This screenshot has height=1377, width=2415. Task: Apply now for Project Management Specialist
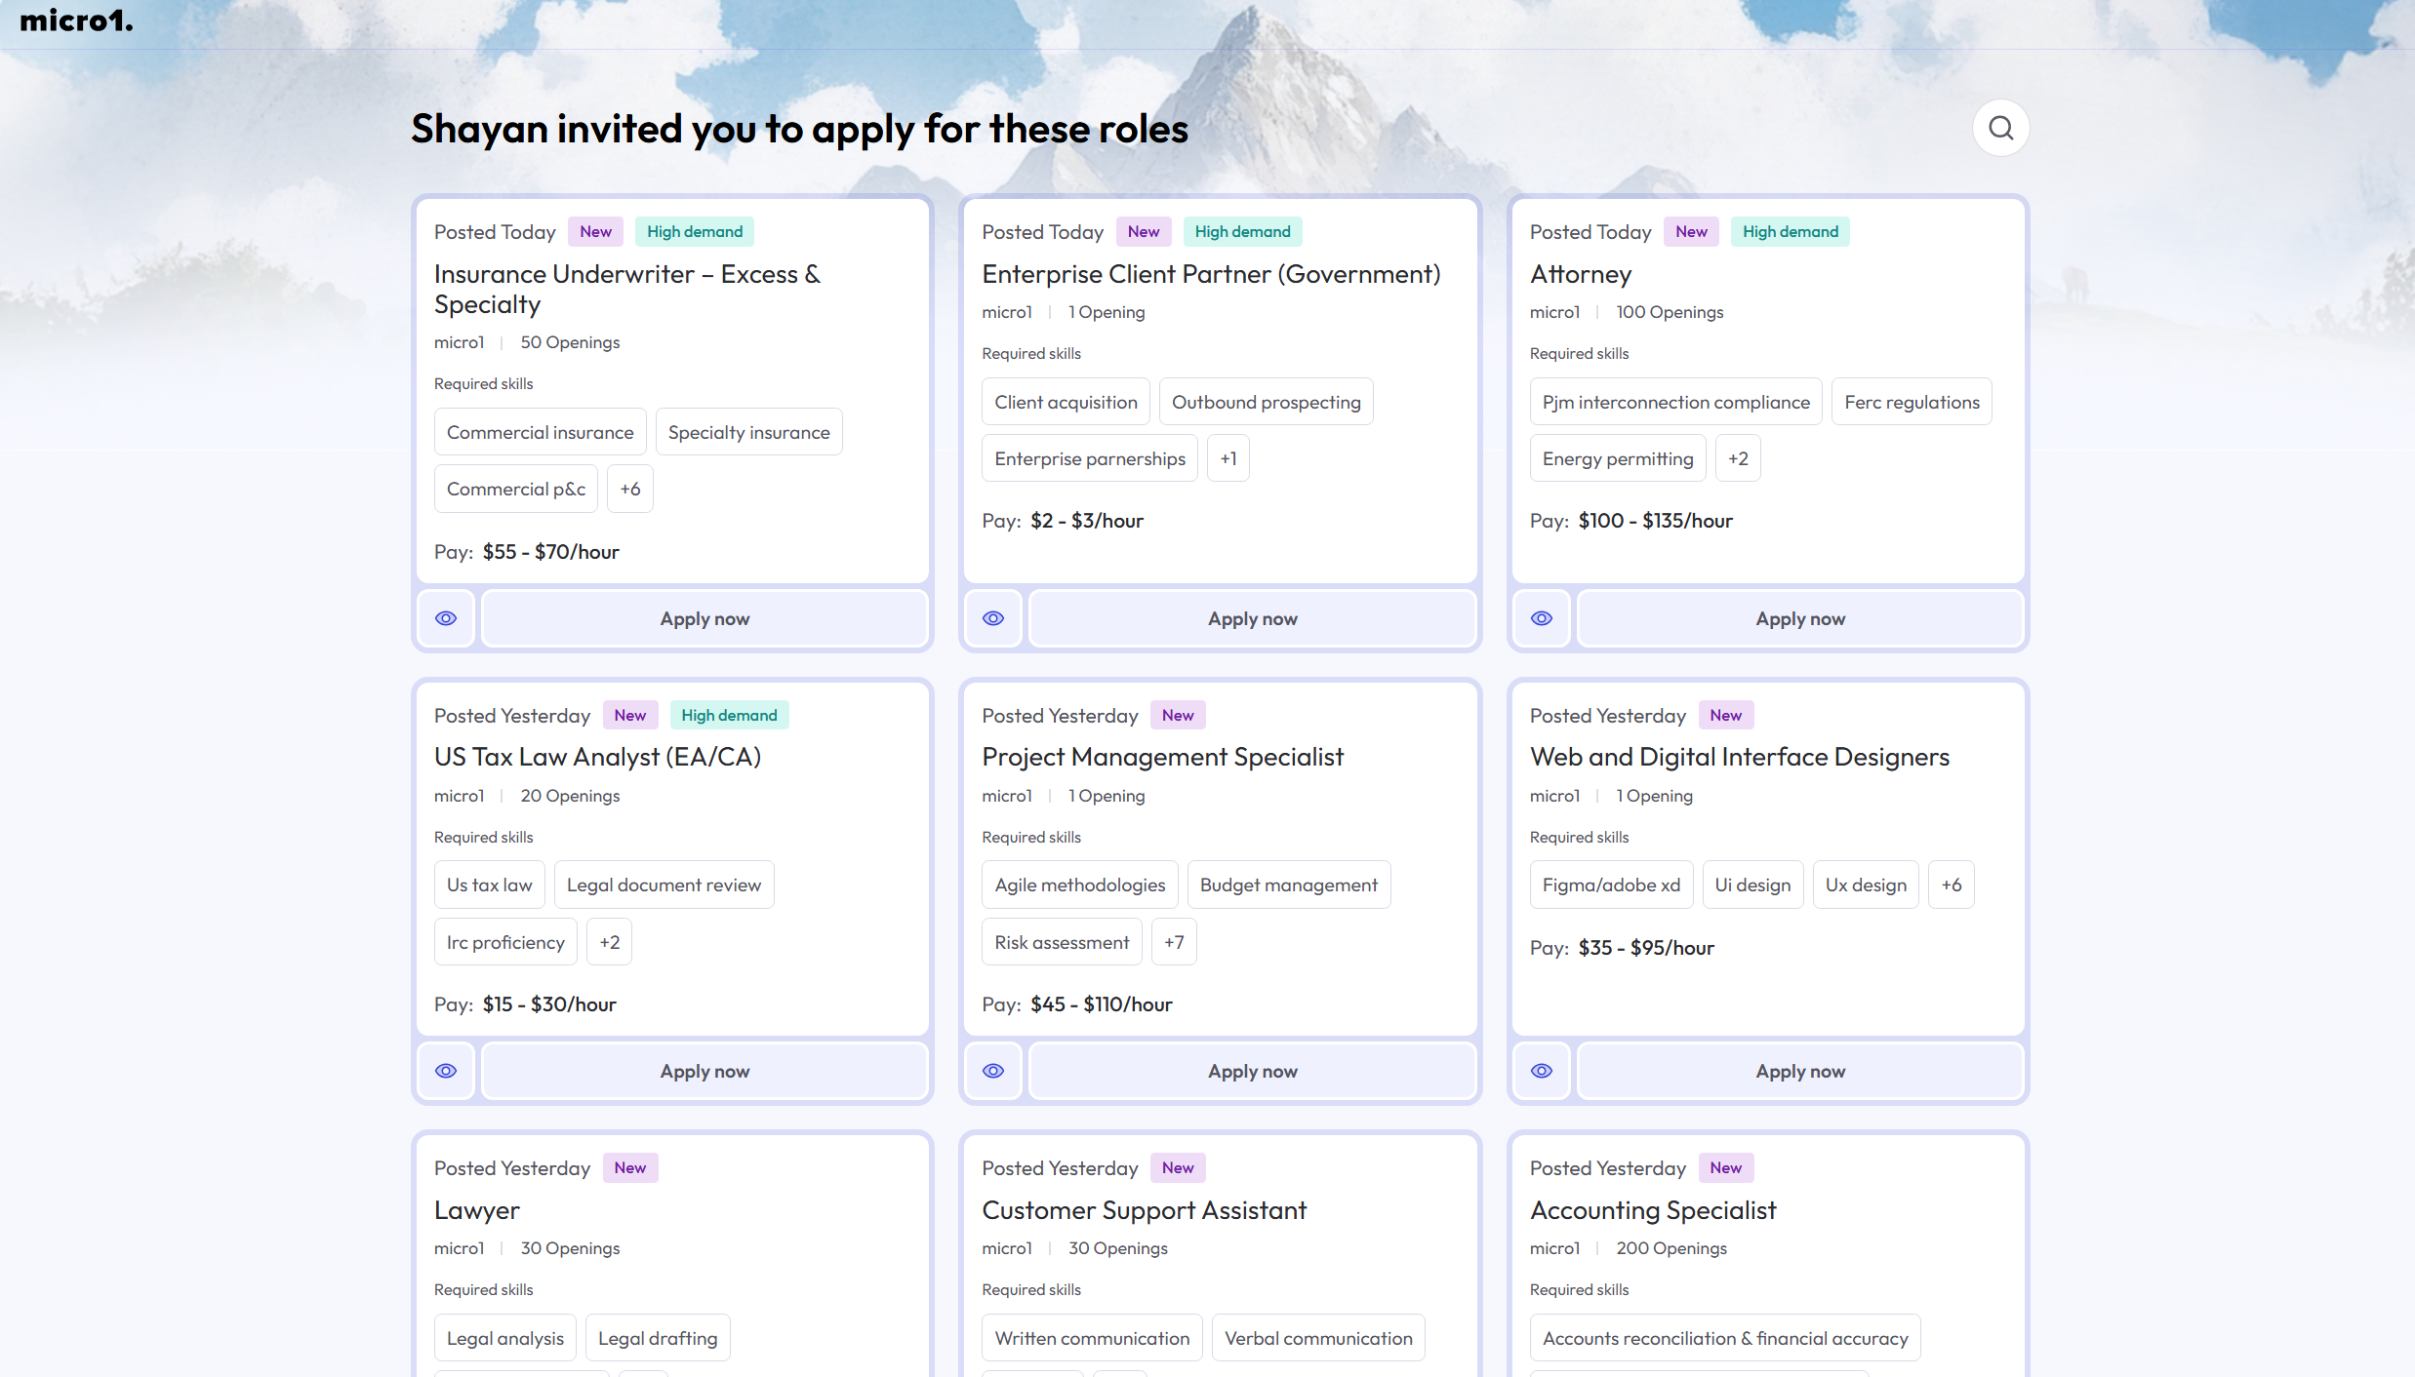(x=1253, y=1071)
